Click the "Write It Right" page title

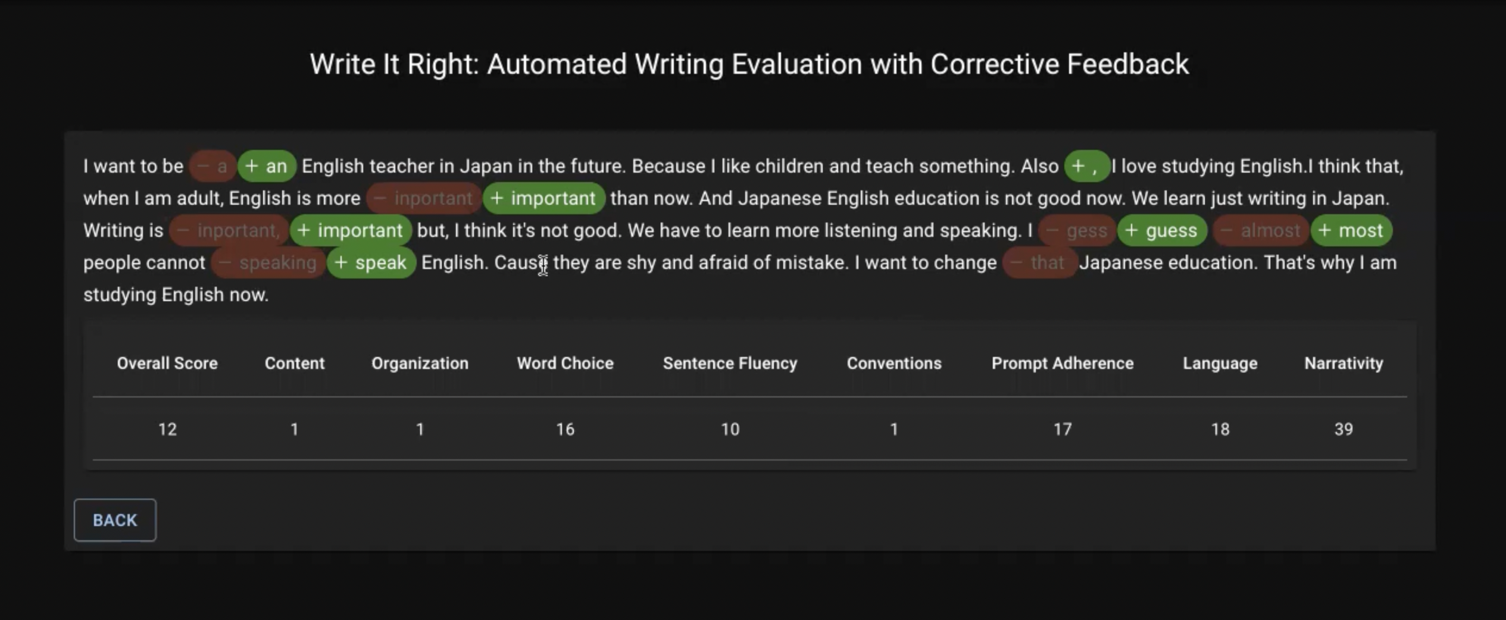click(749, 64)
